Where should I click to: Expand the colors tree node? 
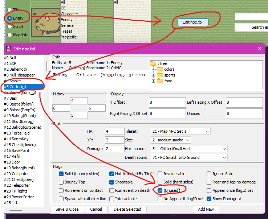(154, 69)
